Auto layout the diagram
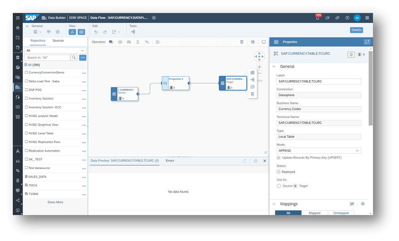The image size is (399, 241). (x=253, y=42)
